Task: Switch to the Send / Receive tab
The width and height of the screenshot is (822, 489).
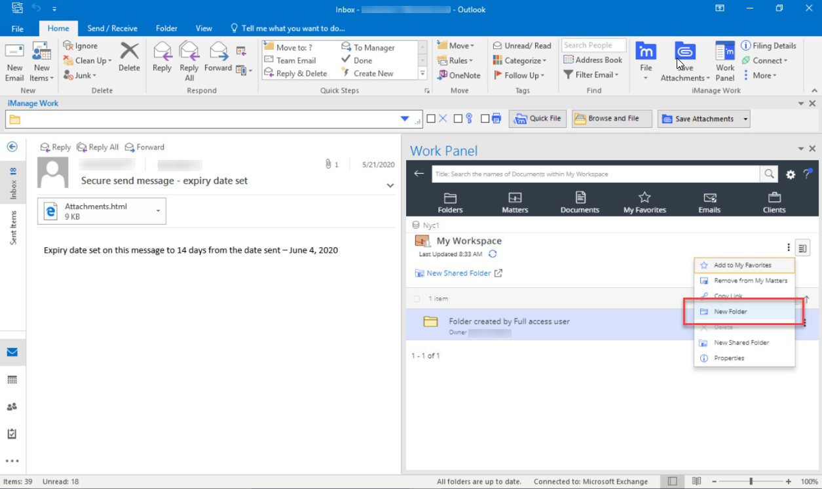Action: (112, 28)
